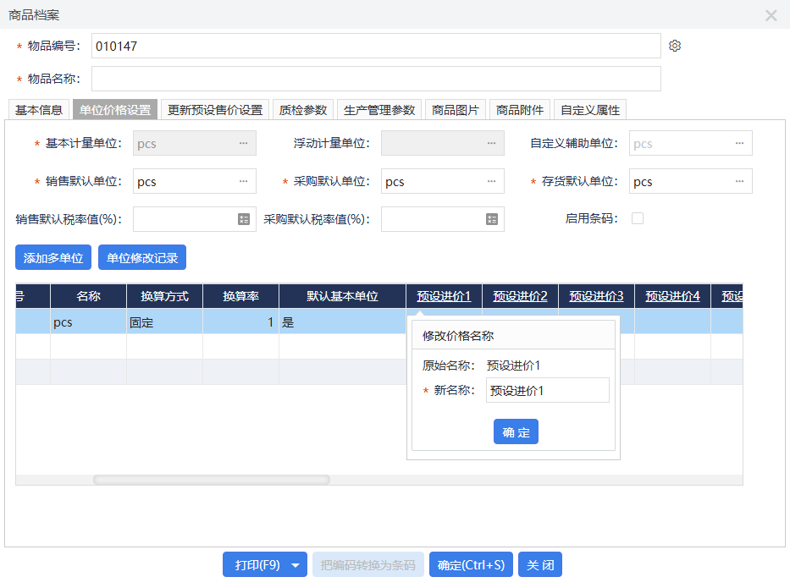Click the 添加多单位 button

pos(52,258)
